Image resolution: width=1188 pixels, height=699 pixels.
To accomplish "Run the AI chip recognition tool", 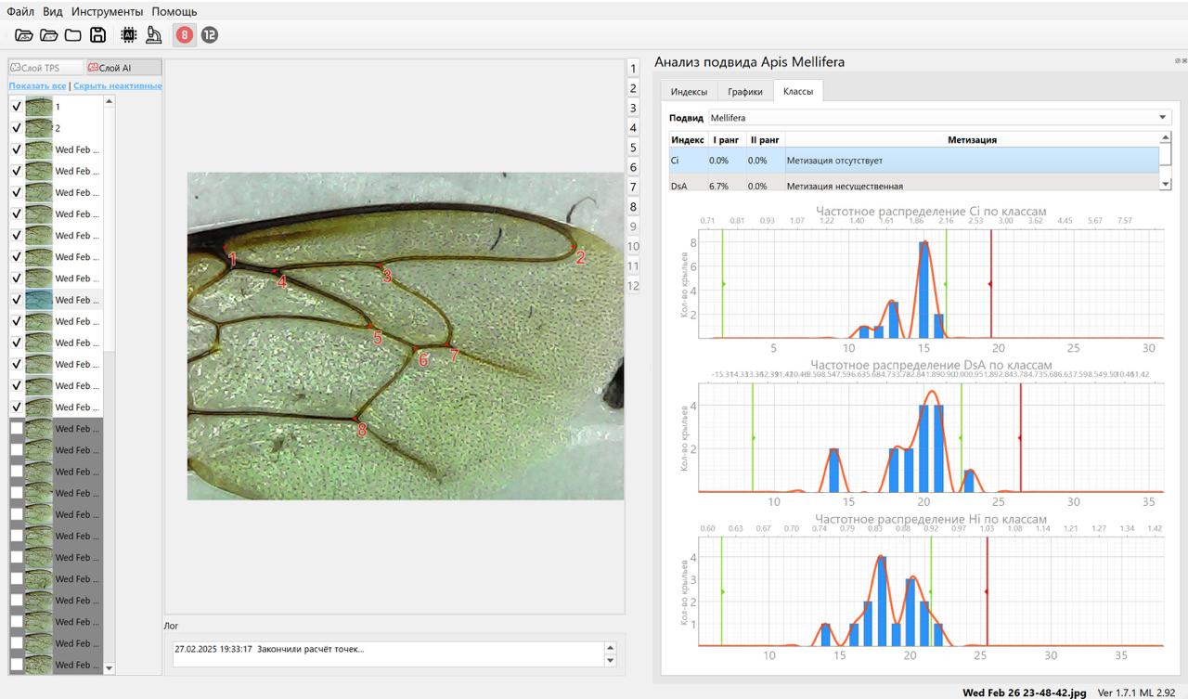I will [x=129, y=35].
